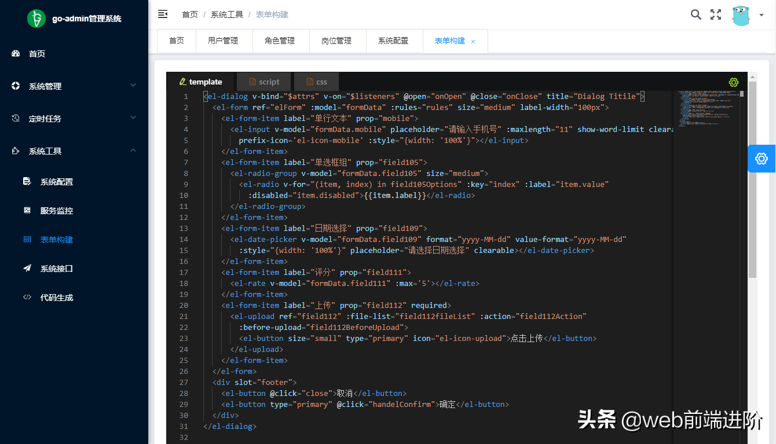Expand the 系统管理 menu chevron

click(x=133, y=86)
